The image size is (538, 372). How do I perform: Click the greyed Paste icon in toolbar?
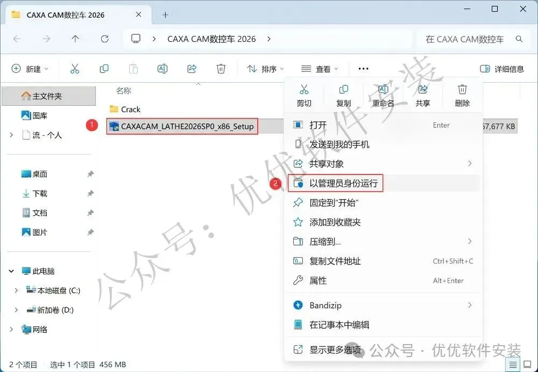133,69
